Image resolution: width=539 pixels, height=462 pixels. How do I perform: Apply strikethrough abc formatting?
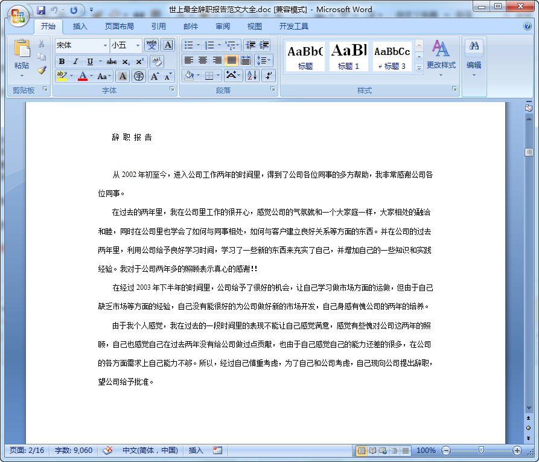(112, 62)
